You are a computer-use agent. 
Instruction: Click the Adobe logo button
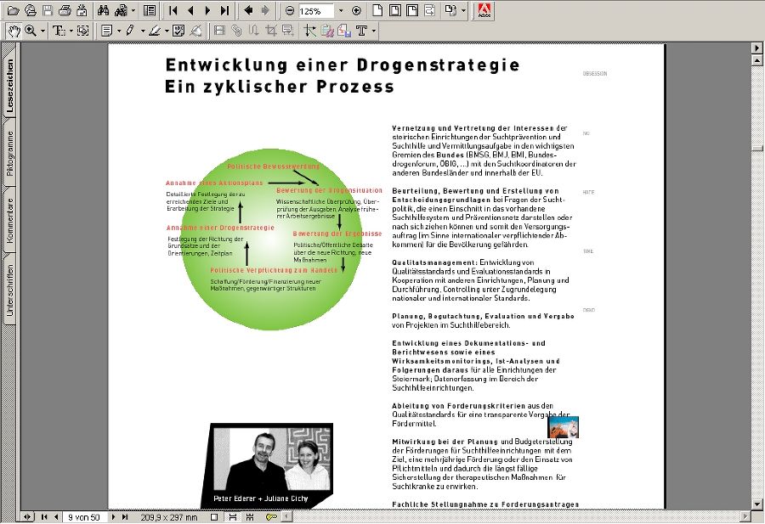pyautogui.click(x=484, y=11)
